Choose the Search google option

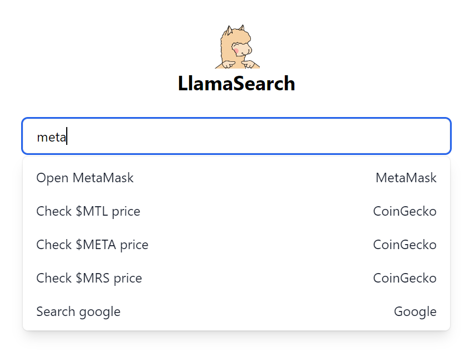(78, 312)
